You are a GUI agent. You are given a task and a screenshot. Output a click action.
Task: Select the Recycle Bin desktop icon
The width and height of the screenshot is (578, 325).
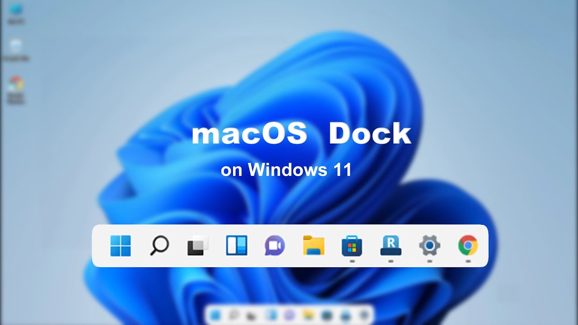[16, 51]
